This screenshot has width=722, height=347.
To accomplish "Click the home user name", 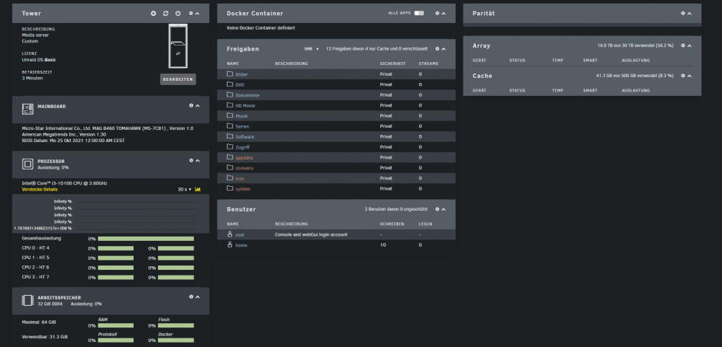I will coord(241,245).
